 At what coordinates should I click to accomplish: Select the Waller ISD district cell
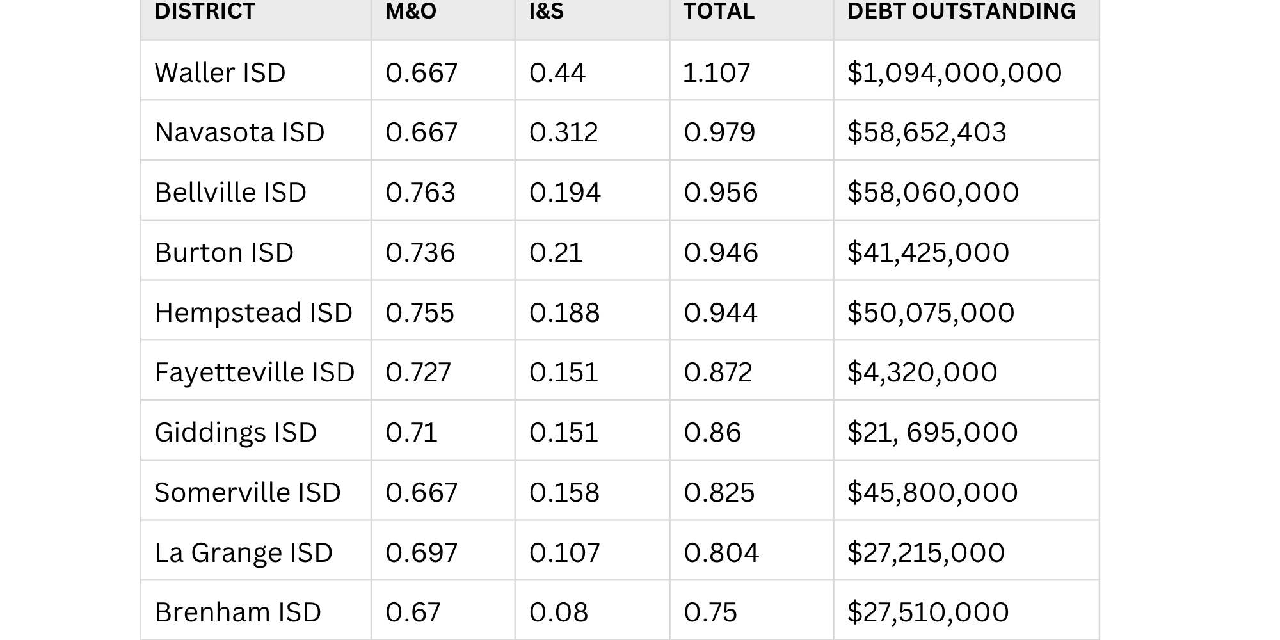[220, 72]
